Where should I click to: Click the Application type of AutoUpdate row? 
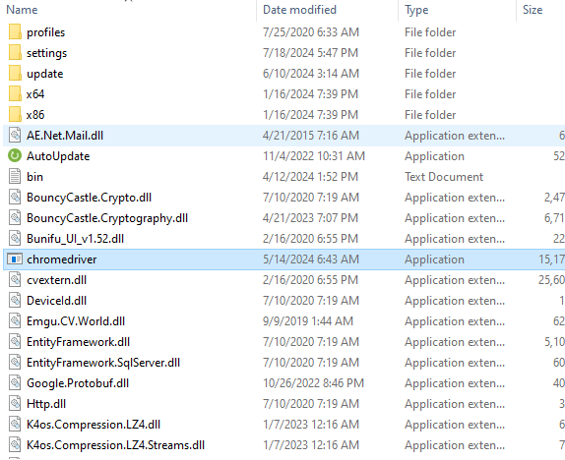pyautogui.click(x=434, y=156)
